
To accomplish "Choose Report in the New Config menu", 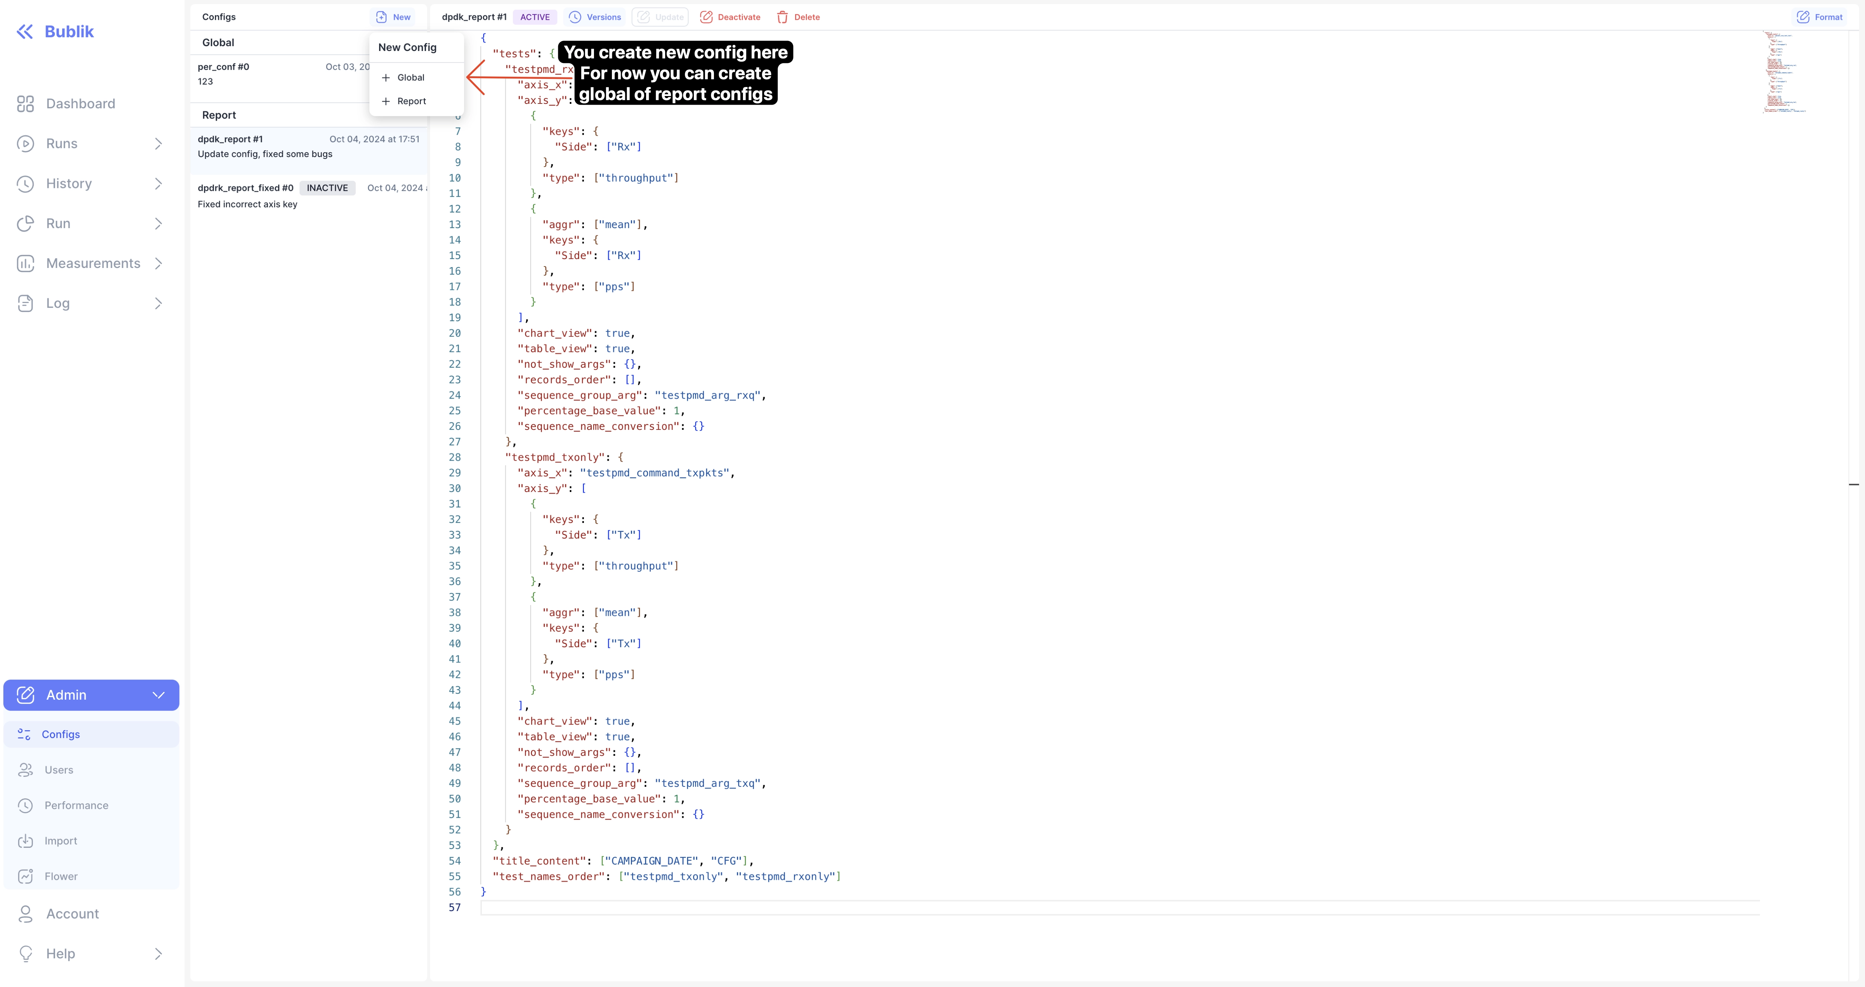I will (411, 100).
